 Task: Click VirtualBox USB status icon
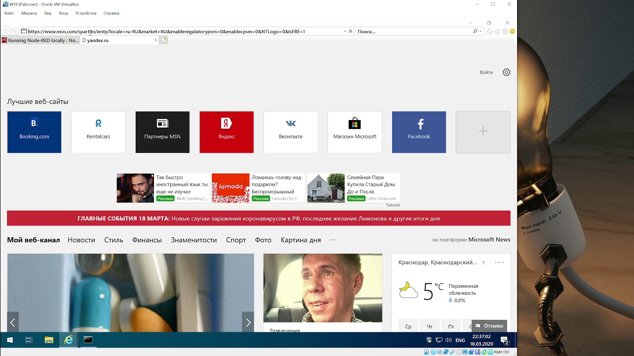point(452,352)
